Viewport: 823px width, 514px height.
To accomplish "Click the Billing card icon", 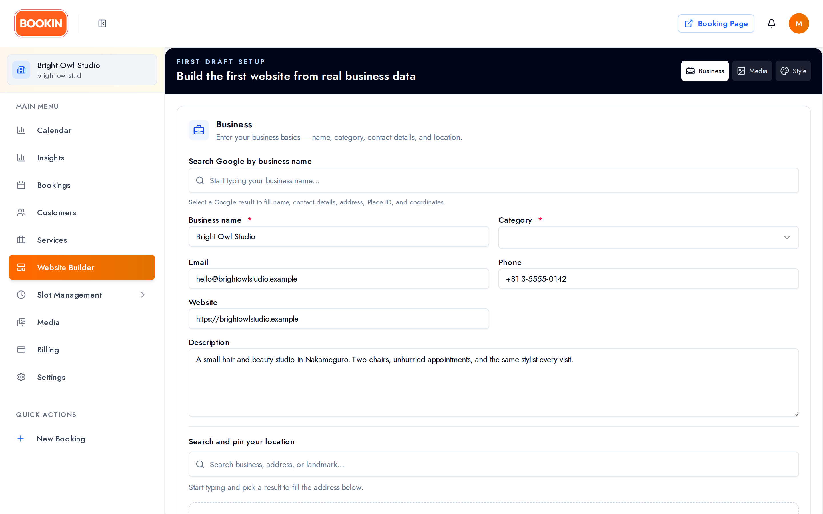I will (x=21, y=350).
